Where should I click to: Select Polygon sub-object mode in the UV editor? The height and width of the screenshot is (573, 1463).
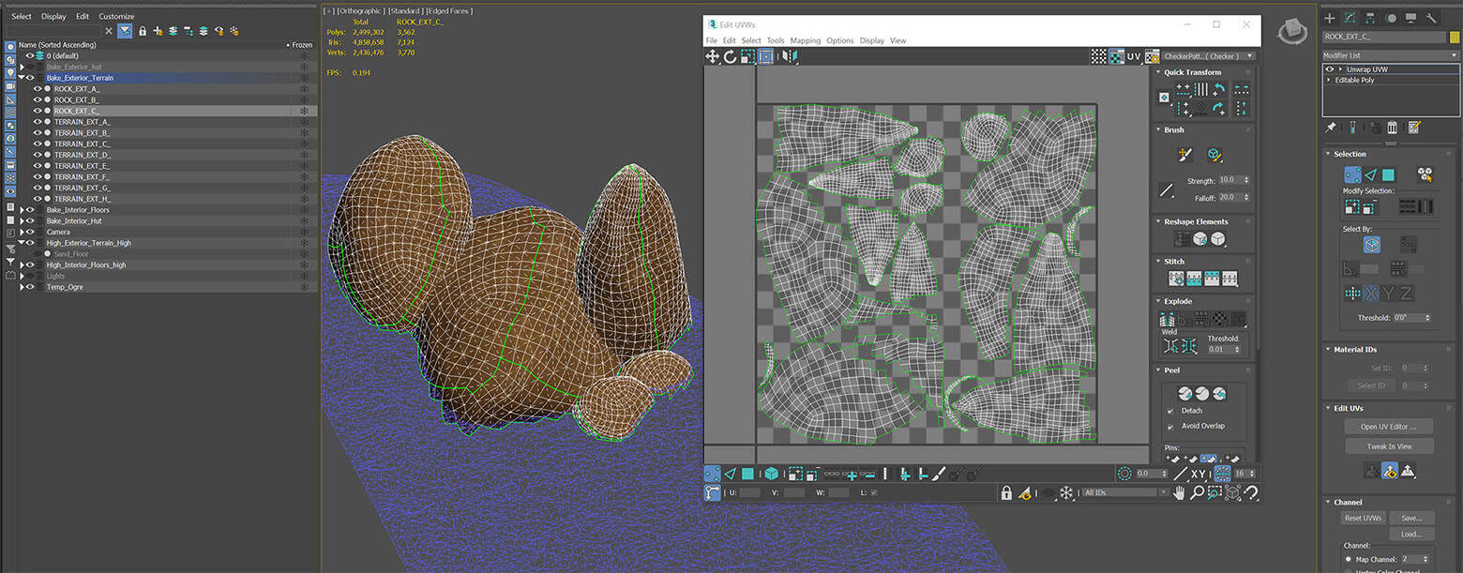[x=747, y=474]
